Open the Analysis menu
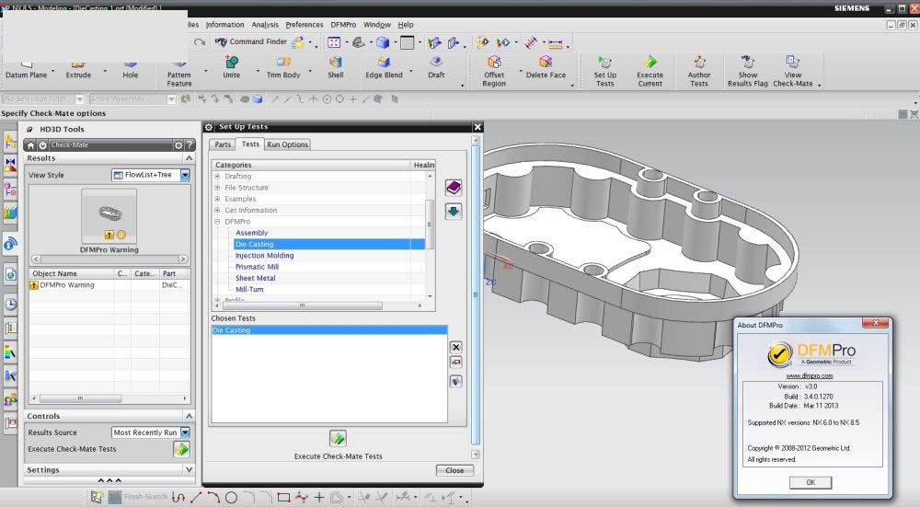The image size is (920, 507). (265, 25)
